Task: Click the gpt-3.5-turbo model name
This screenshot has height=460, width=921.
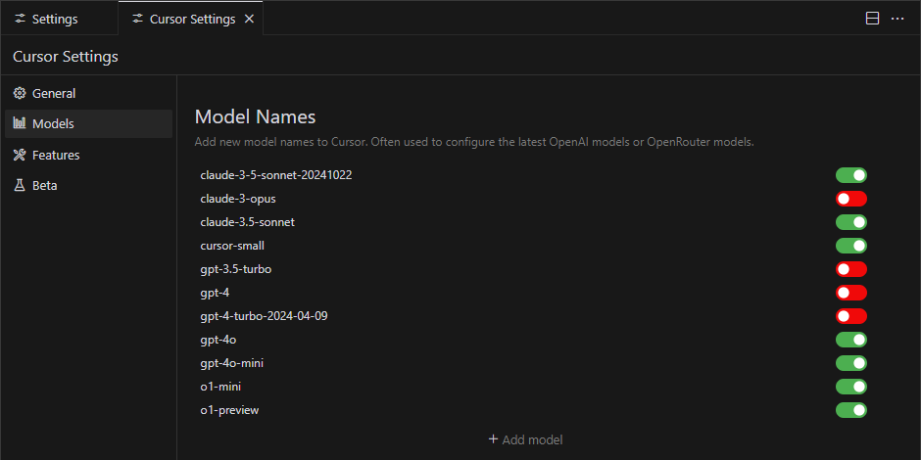Action: [235, 269]
